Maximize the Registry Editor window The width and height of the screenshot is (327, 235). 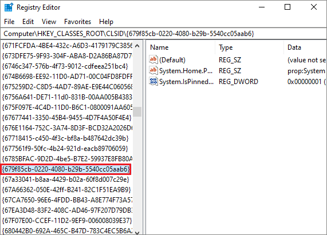(x=287, y=7)
